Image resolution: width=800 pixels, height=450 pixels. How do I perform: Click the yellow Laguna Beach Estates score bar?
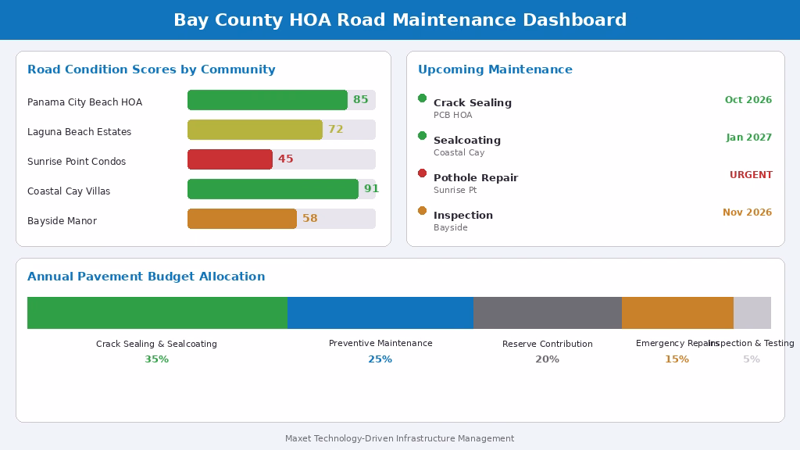[255, 130]
